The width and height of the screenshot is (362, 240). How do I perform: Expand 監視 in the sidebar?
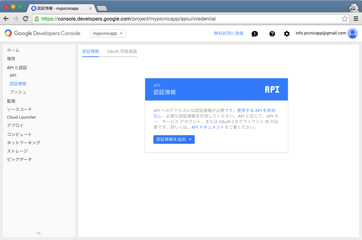11,101
